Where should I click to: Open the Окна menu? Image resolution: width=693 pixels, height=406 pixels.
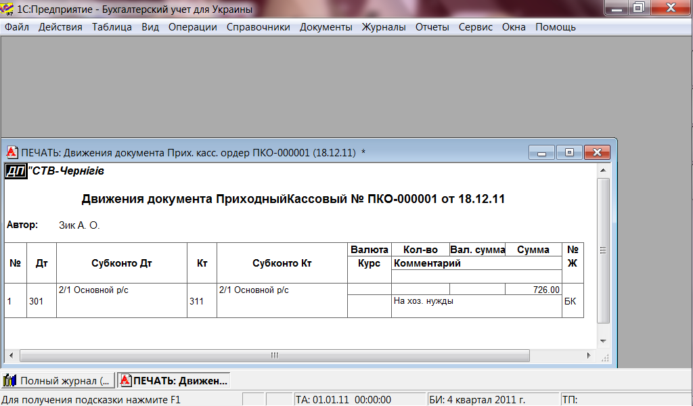coord(514,27)
